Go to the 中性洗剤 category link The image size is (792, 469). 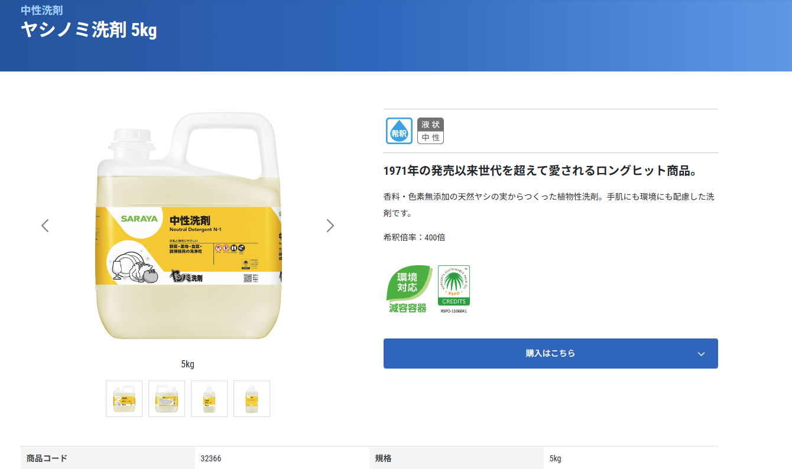coord(42,10)
